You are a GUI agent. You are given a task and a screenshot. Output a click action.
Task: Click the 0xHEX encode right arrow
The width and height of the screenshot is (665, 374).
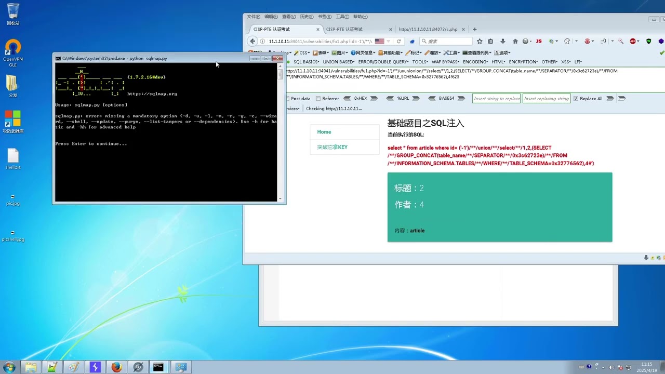pos(374,98)
